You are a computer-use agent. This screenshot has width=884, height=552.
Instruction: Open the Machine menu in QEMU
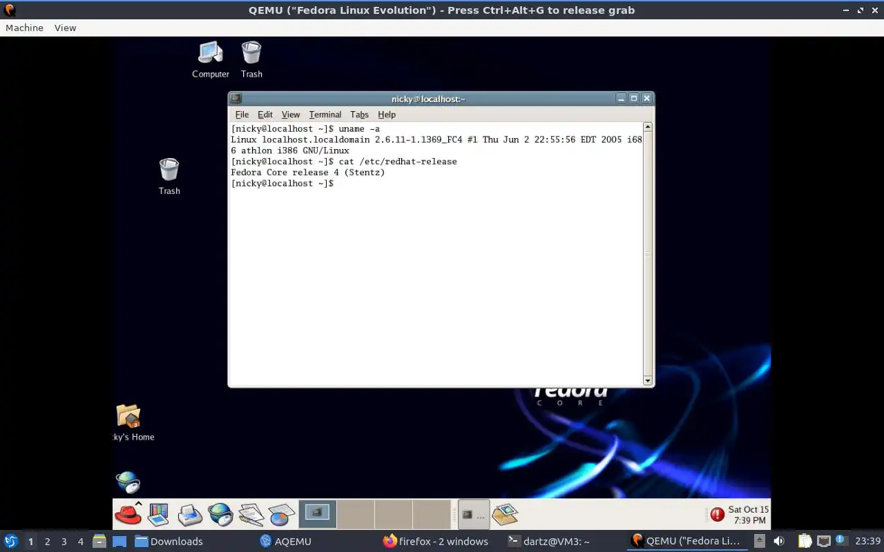coord(24,28)
